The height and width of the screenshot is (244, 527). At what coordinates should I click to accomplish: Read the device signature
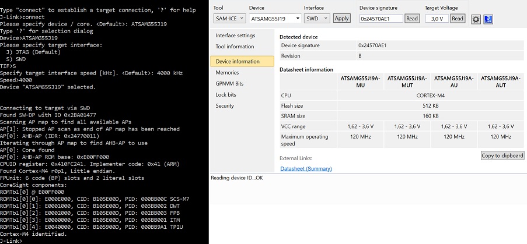pos(412,19)
